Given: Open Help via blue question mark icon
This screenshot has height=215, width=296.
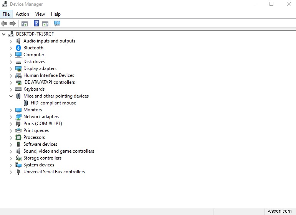Looking at the screenshot, I should 36,23.
